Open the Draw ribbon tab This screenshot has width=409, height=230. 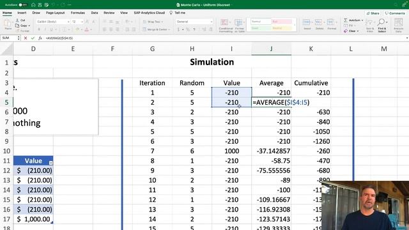pyautogui.click(x=36, y=13)
